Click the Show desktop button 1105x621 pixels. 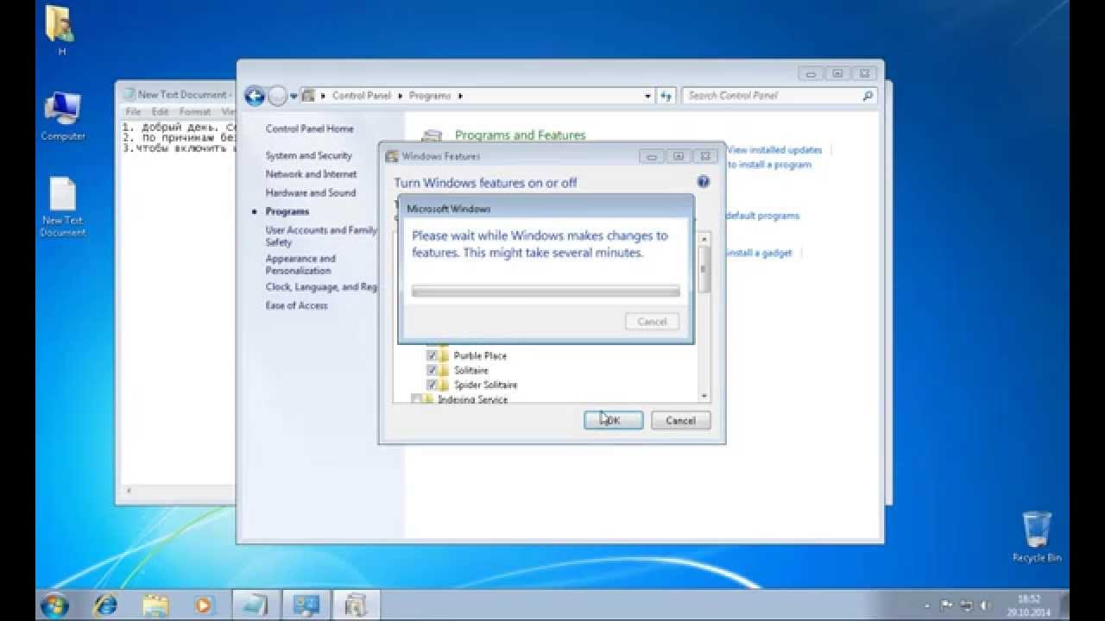coord(1064,605)
